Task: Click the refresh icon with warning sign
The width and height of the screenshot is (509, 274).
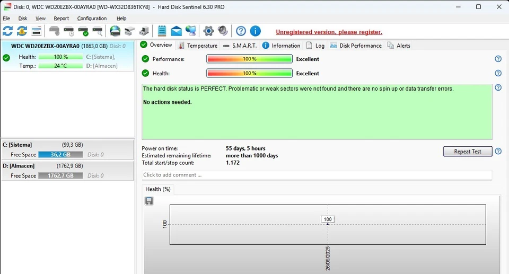Action: click(x=22, y=31)
